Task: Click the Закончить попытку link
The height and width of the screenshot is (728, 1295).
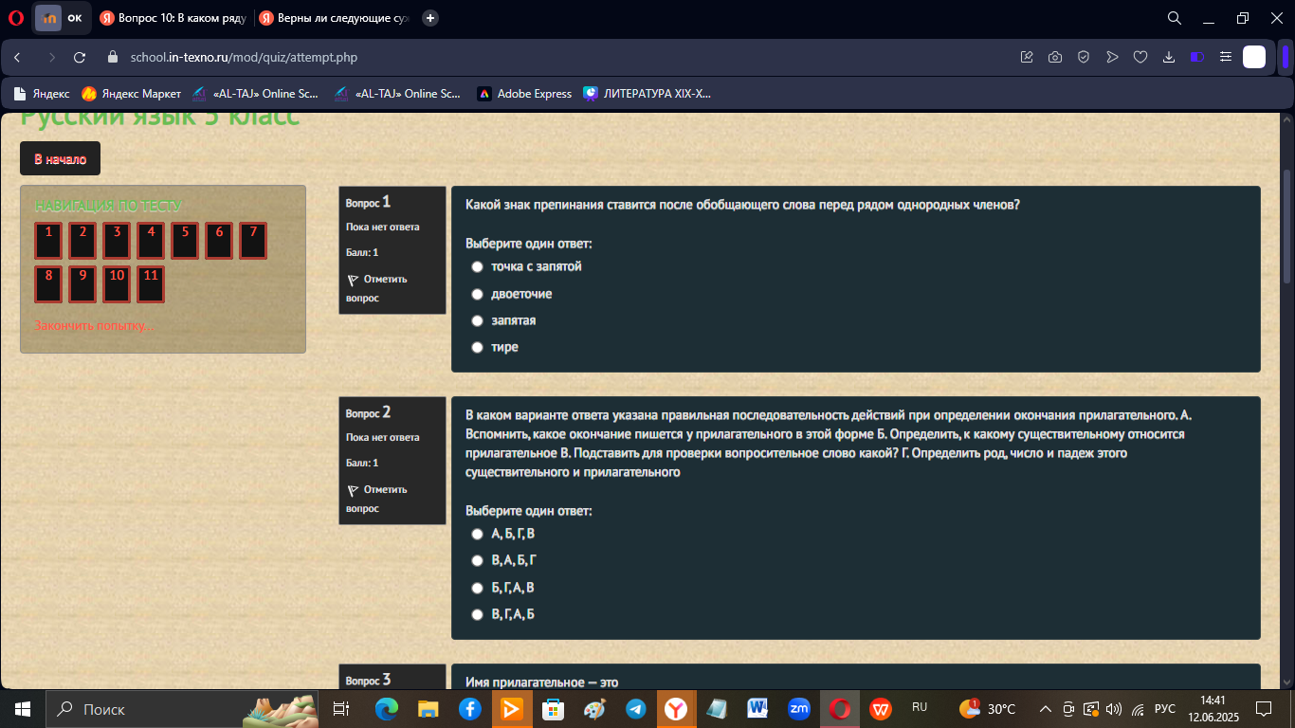Action: point(93,325)
